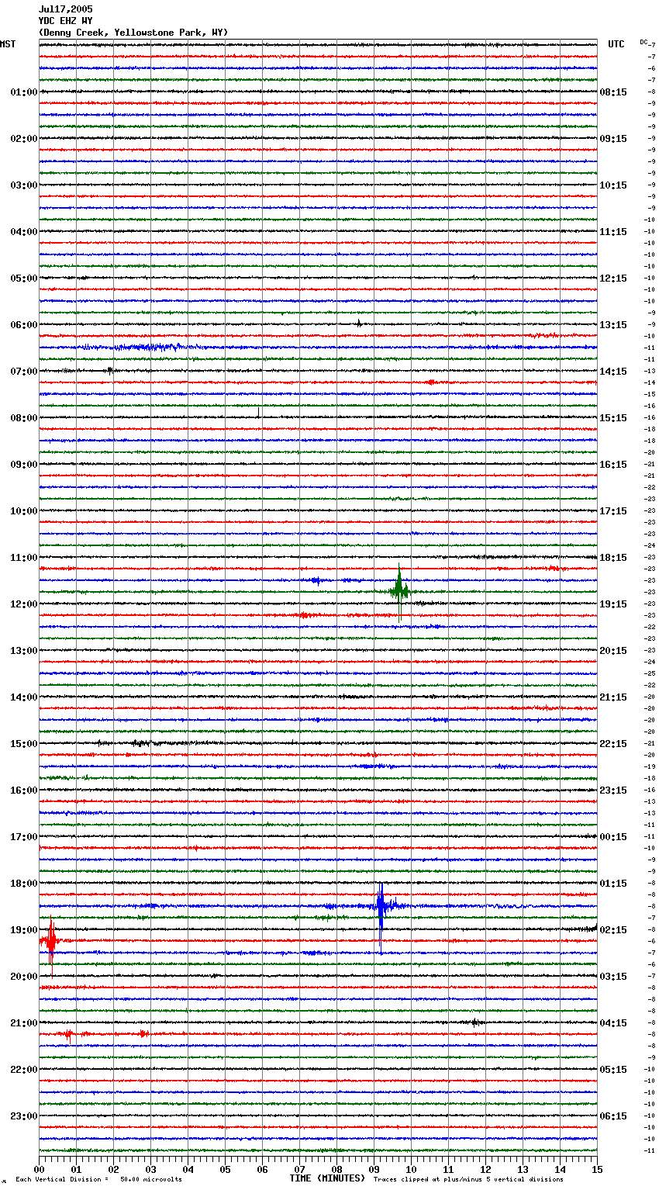Click the large green seismic burst near 11:45
Screen dimensions: 659x1190
coord(399,591)
